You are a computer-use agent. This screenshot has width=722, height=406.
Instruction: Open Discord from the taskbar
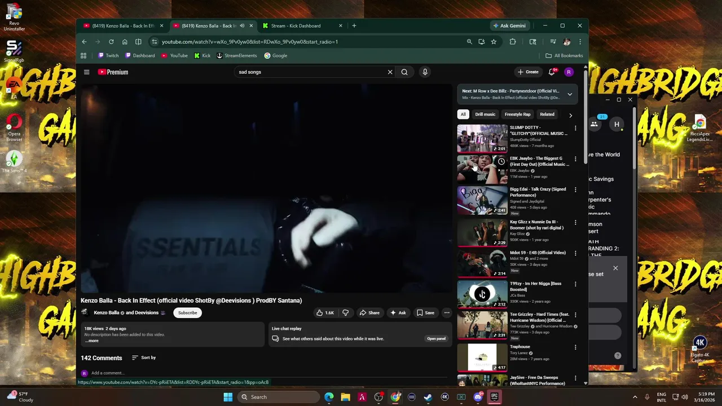(478, 397)
